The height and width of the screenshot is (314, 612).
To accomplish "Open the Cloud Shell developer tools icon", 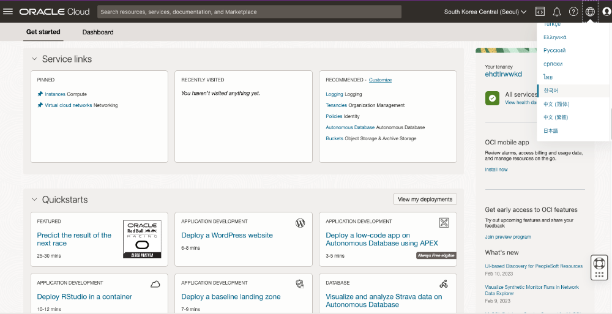I will click(540, 12).
